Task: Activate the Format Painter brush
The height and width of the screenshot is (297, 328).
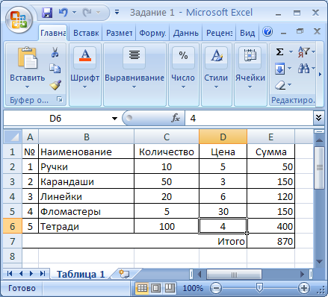Action: (55, 84)
